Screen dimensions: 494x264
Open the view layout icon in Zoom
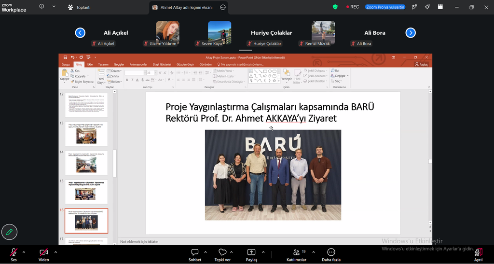(x=440, y=7)
